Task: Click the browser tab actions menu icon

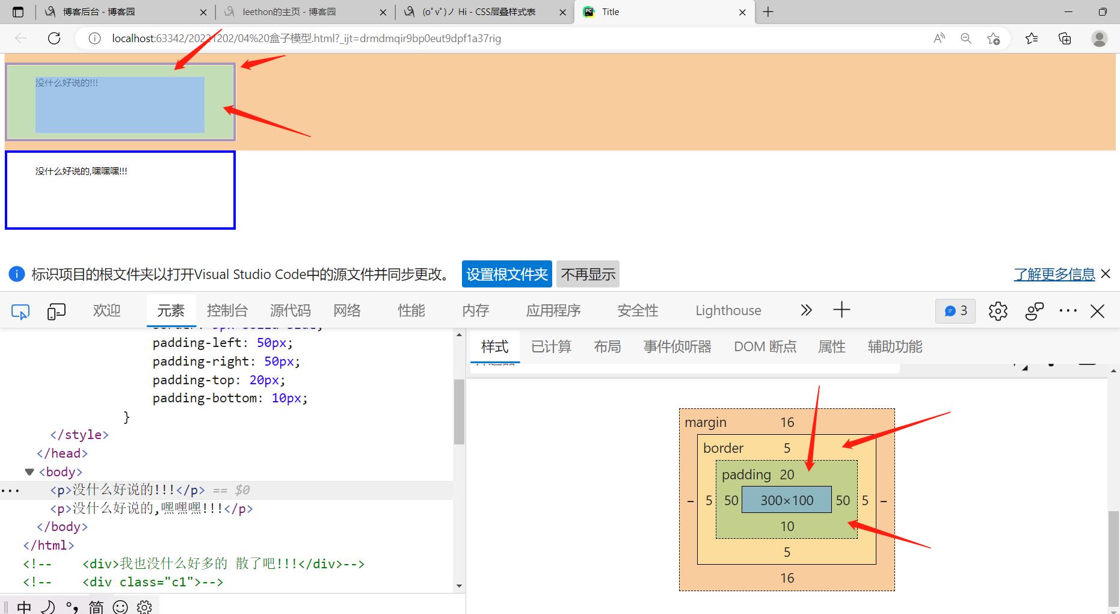Action: pos(18,11)
